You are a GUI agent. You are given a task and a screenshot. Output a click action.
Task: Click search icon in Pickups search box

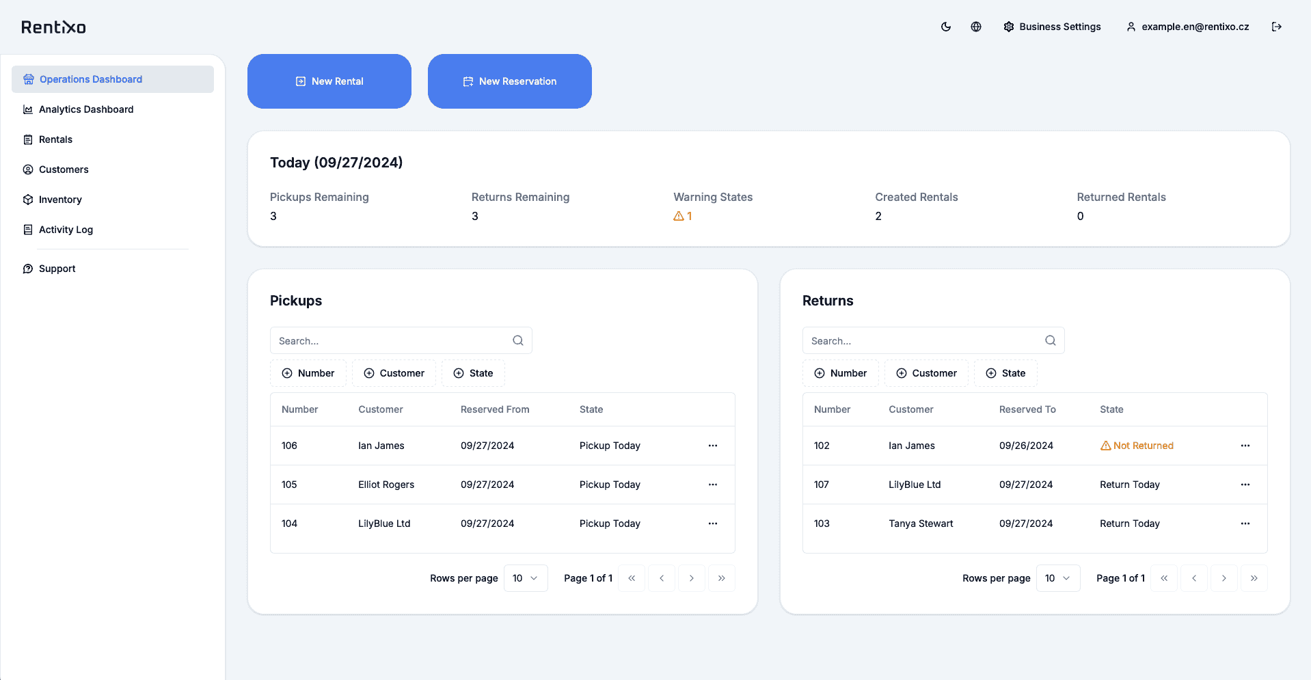tap(518, 340)
